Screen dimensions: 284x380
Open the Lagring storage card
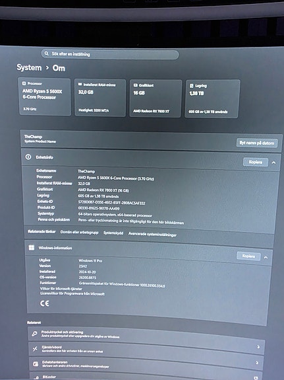click(x=212, y=99)
